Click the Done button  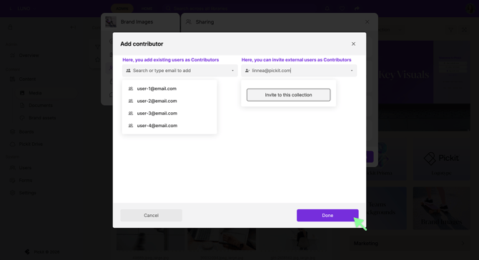pos(327,216)
